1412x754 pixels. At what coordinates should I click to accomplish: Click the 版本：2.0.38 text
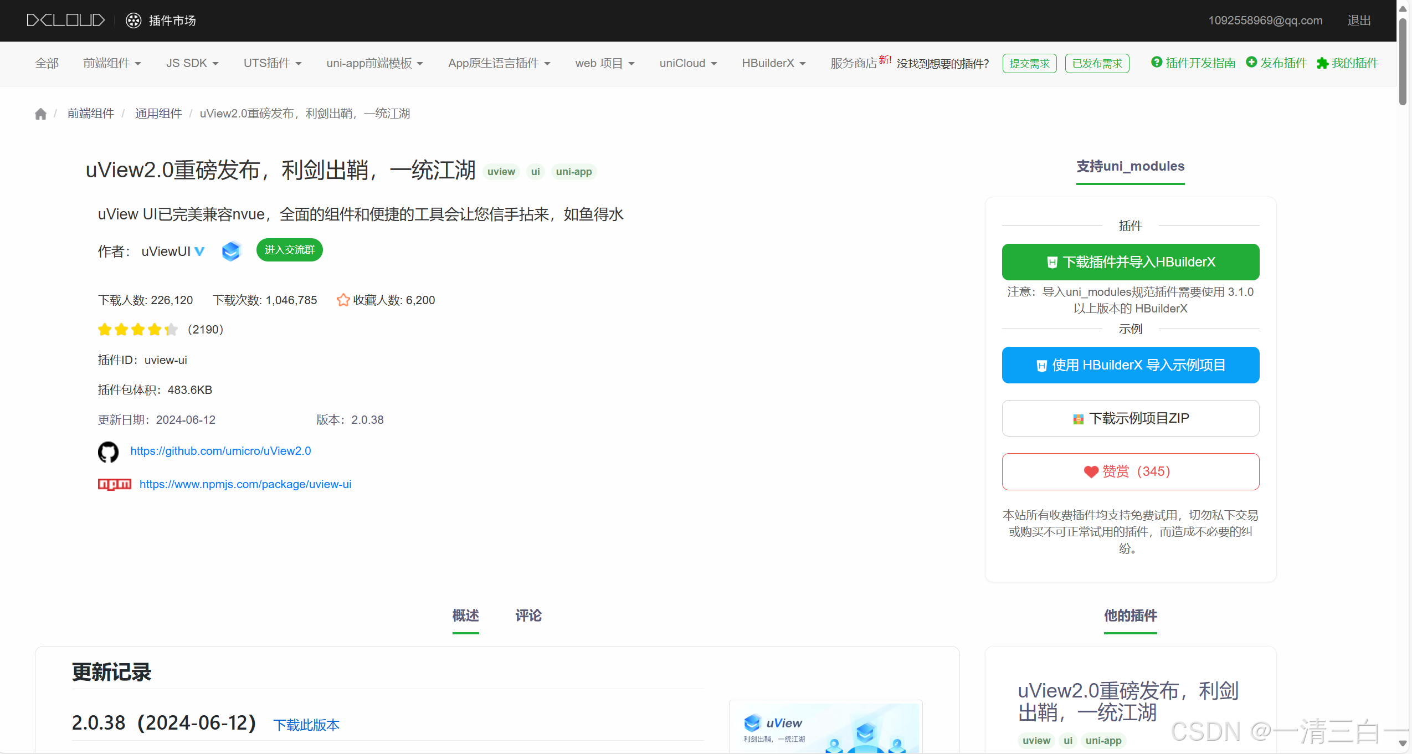tap(350, 420)
